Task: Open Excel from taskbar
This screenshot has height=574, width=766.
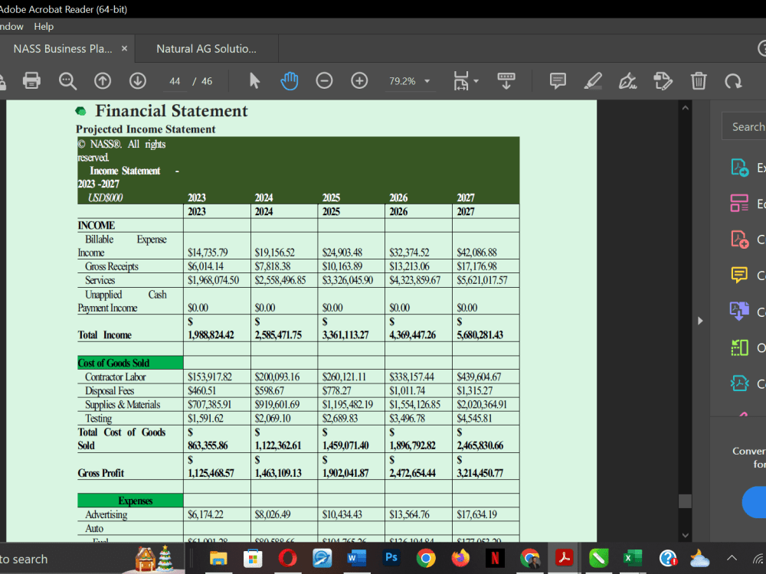Action: pos(633,558)
